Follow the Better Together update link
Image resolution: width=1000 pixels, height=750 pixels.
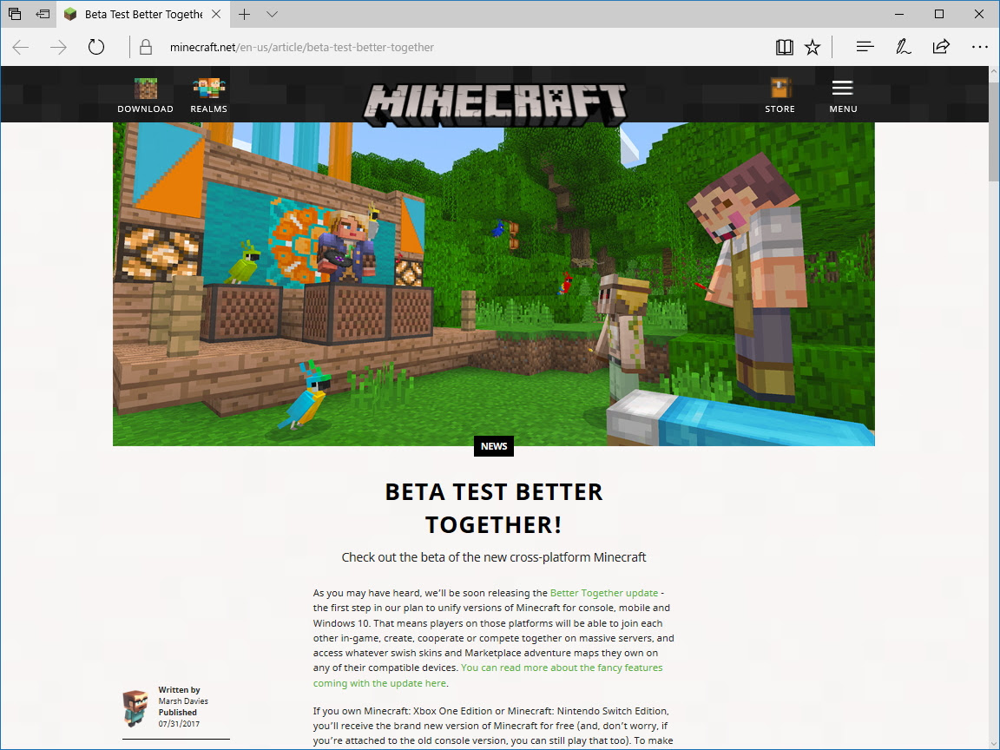(x=604, y=593)
